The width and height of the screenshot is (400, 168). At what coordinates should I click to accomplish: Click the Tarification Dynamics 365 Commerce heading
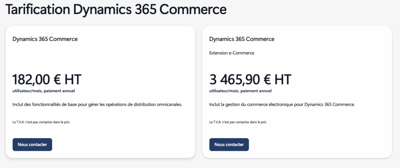(x=116, y=9)
